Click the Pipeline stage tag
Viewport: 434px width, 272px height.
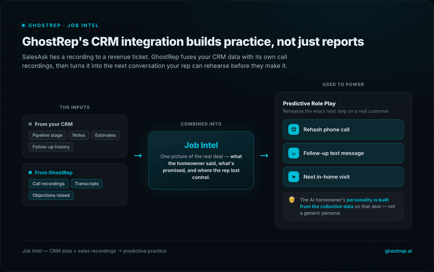pos(47,135)
